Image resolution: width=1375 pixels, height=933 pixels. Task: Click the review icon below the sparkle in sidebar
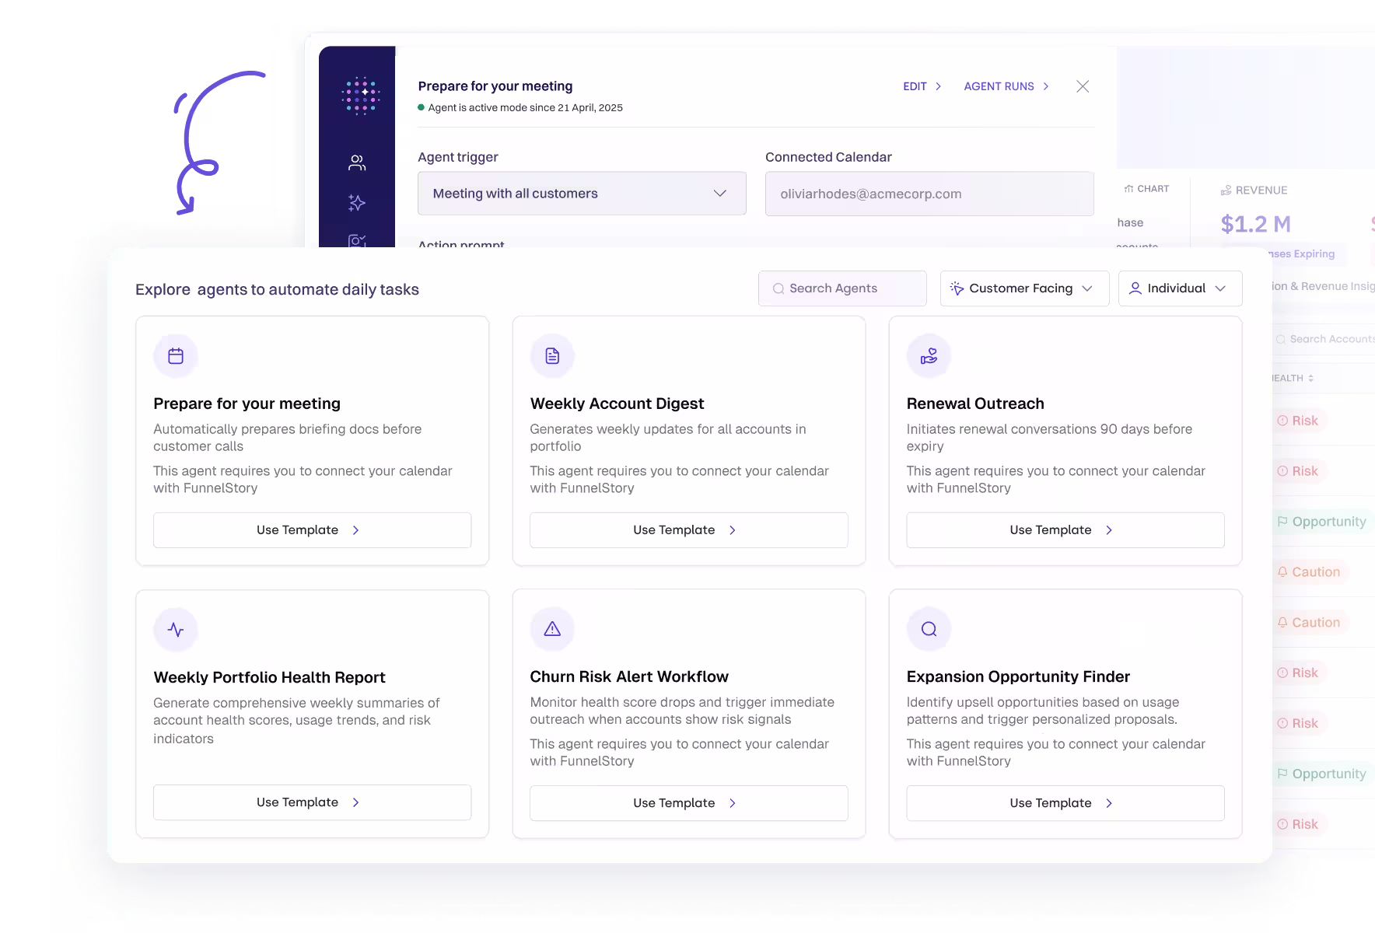click(356, 243)
